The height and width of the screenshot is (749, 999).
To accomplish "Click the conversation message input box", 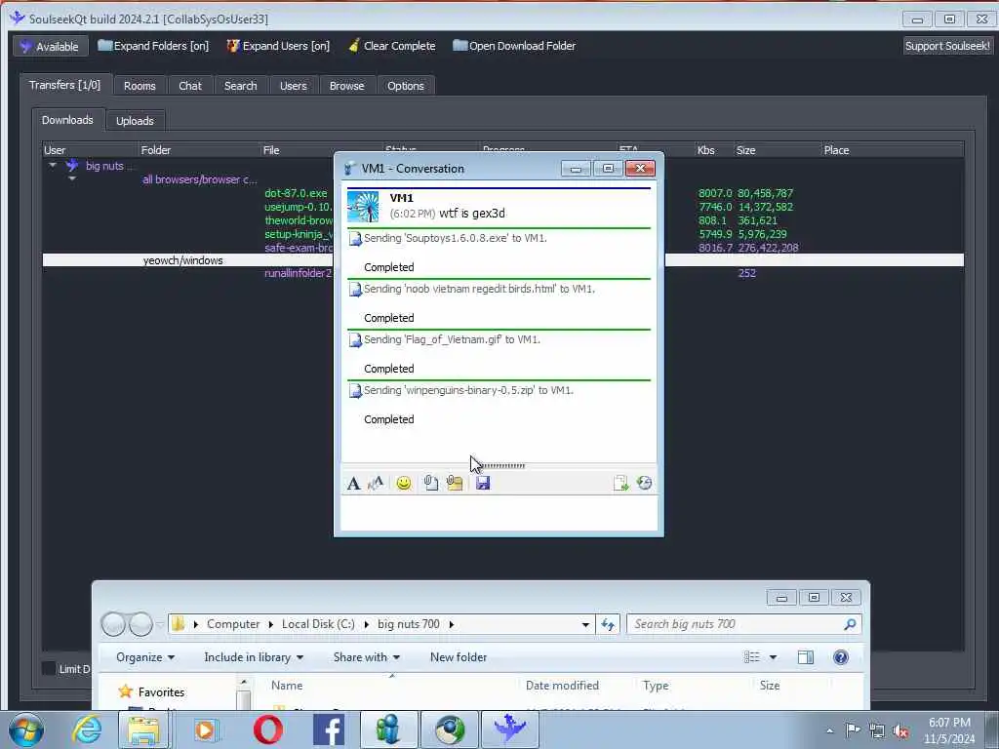I will pos(499,513).
